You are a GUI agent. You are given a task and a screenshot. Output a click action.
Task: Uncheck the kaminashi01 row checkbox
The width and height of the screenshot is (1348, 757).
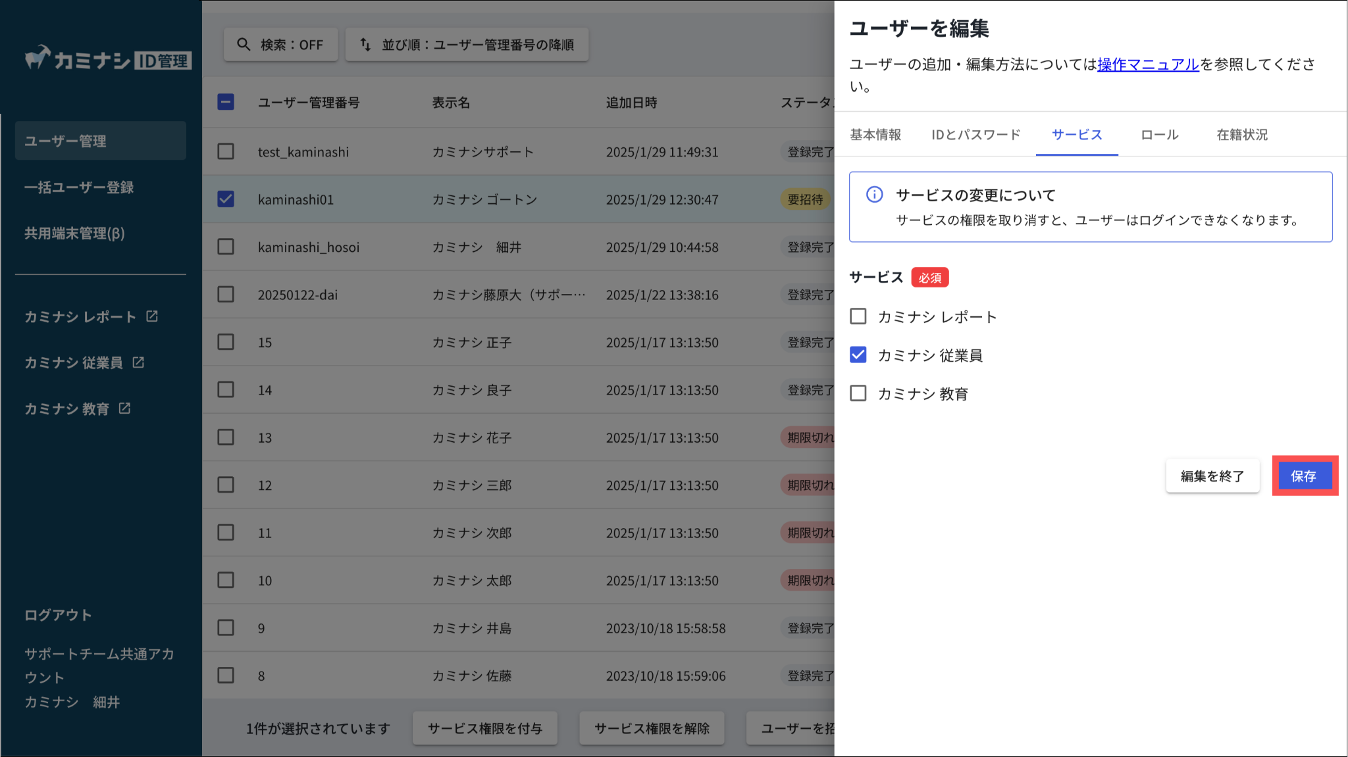tap(226, 199)
